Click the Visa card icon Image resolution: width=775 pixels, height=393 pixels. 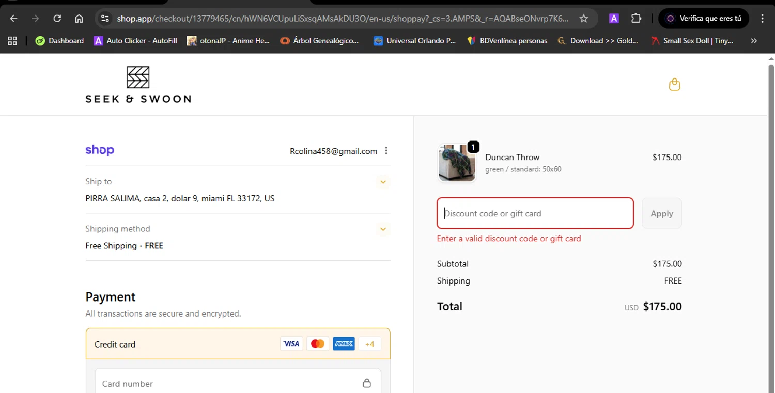[x=291, y=344]
